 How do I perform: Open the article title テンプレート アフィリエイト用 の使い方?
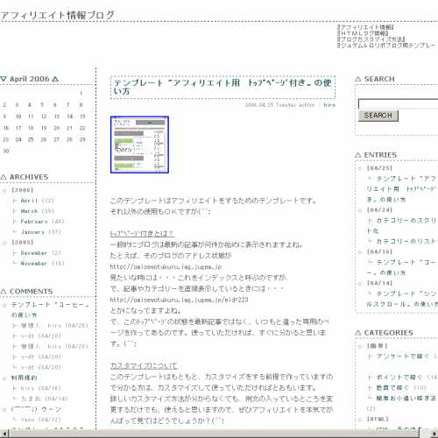point(223,87)
